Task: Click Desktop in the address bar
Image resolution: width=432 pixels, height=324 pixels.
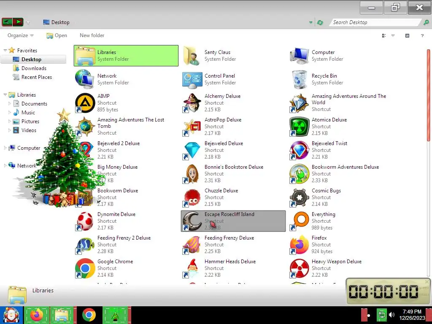Action: 60,22
